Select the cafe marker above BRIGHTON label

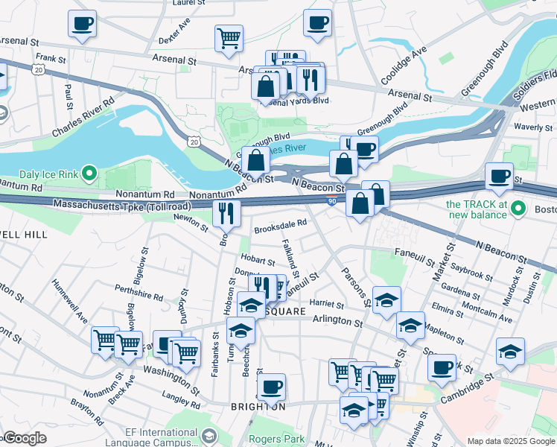pyautogui.click(x=271, y=390)
